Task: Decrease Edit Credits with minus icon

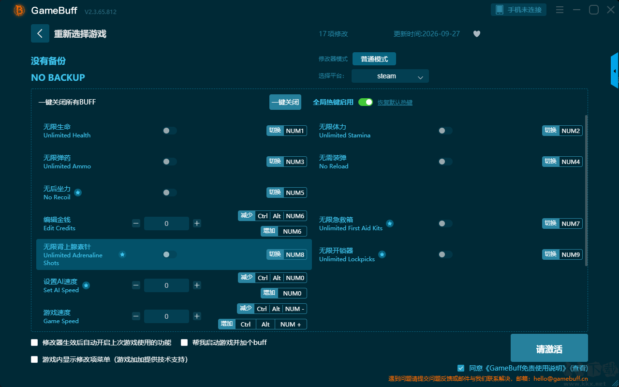Action: (136, 223)
